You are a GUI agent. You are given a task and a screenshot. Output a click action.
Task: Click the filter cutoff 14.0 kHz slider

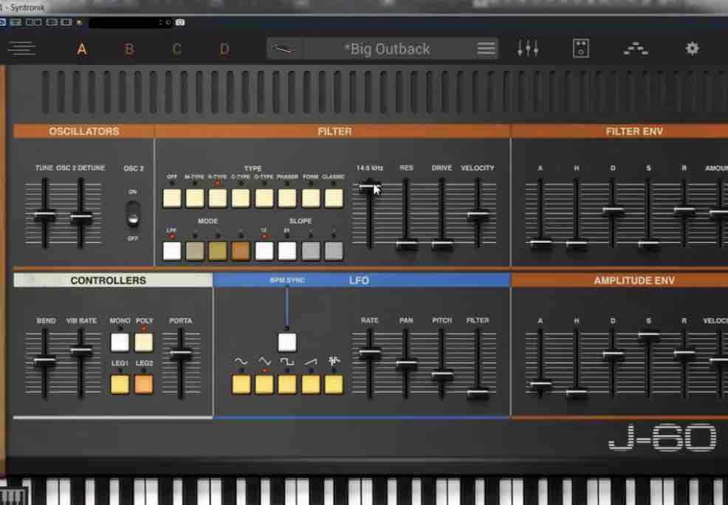click(370, 187)
